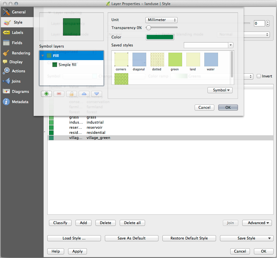This screenshot has height=258, width=277.
Task: Click the green plus add symbol layer icon
Action: click(x=46, y=94)
